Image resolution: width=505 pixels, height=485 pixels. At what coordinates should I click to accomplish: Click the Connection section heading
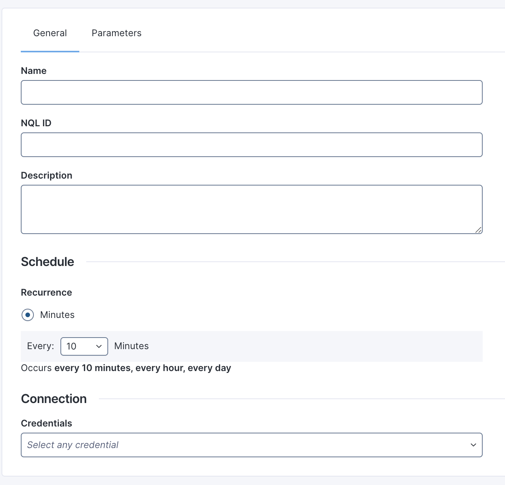54,399
